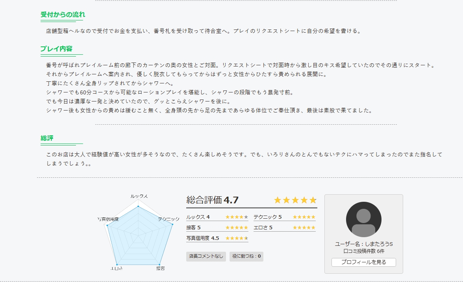This screenshot has height=282, width=463.
Task: Click the 写真信用度 4.5 star rating
Action: [237, 238]
